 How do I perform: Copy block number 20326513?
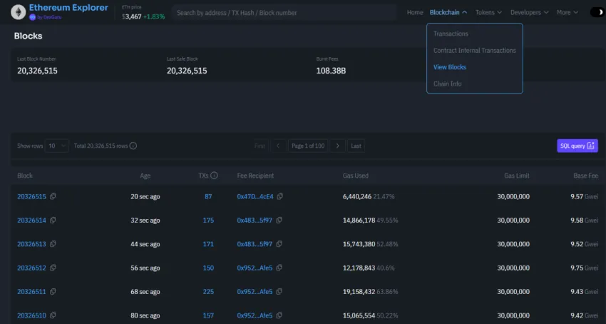[x=53, y=244]
